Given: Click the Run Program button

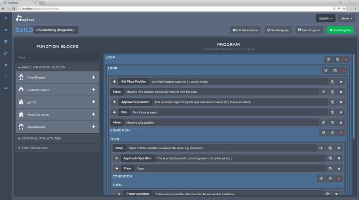Looking at the screenshot, I should (340, 30).
